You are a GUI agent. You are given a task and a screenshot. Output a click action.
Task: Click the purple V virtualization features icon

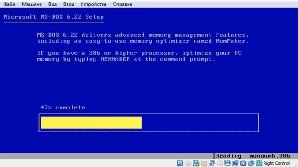(x=243, y=163)
